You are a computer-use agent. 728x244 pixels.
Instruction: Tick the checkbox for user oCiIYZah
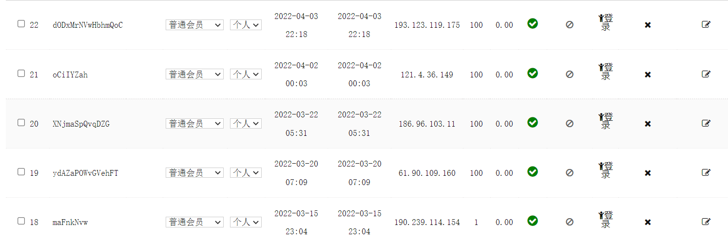point(21,74)
